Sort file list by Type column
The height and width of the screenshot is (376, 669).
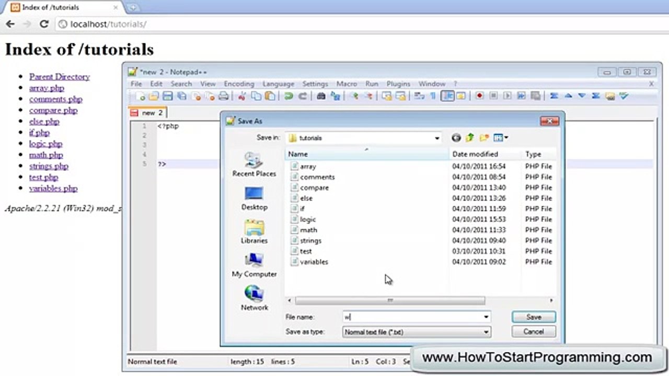pos(538,154)
